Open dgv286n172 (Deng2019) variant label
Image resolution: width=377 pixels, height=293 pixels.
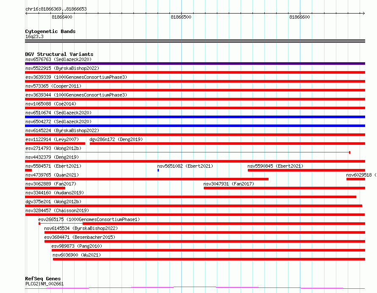pos(116,139)
